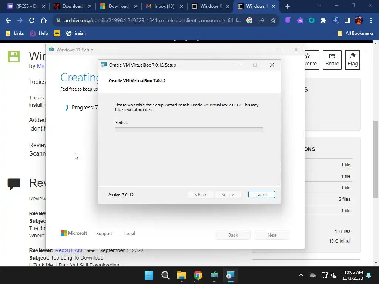
Task: Cancel the VirtualBox 7.0.12 installation
Action: (x=261, y=195)
